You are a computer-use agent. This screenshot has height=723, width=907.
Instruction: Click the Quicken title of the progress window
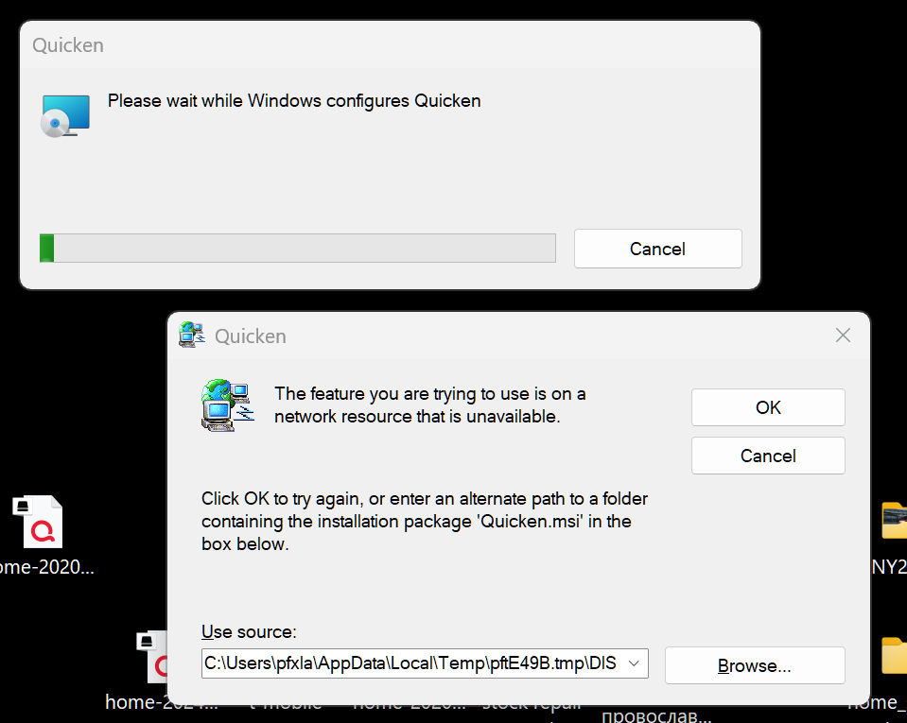(68, 45)
